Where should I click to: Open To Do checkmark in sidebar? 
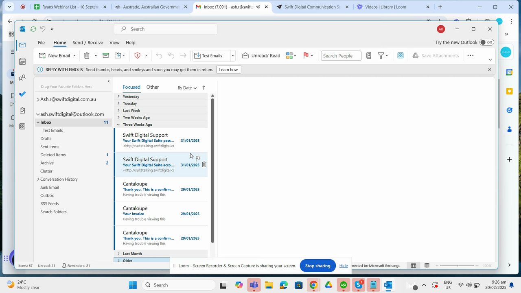click(x=22, y=94)
